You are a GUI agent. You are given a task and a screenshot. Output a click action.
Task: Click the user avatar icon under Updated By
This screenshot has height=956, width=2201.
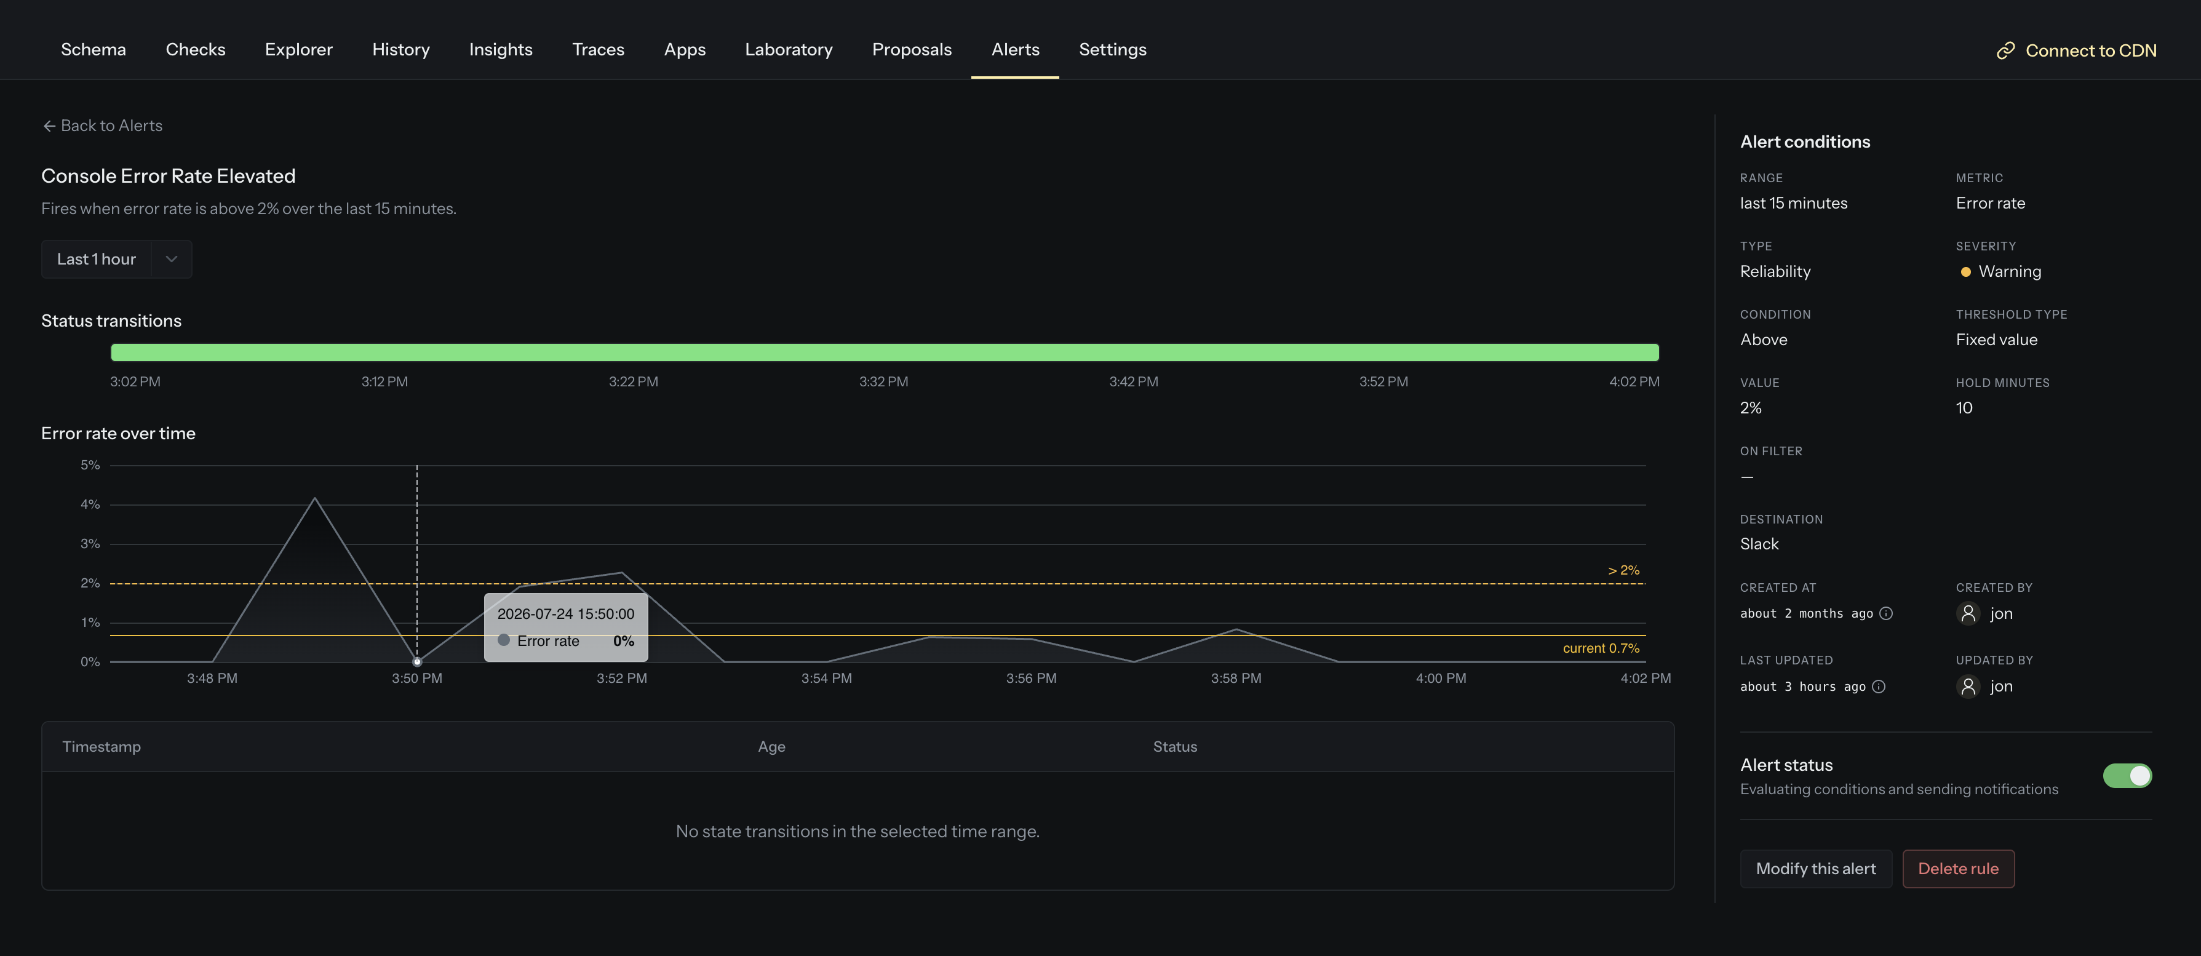coord(1968,686)
